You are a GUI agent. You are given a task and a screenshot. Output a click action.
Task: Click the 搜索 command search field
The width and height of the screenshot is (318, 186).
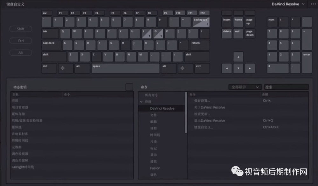tap(287, 87)
